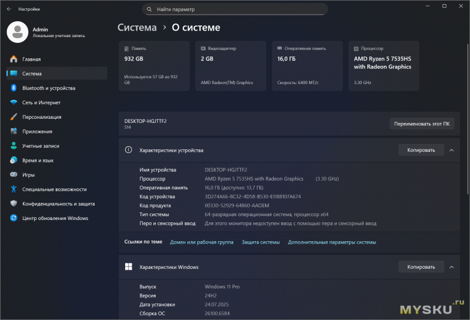
Task: Collapse the Характеристики устройства section
Action: point(451,150)
